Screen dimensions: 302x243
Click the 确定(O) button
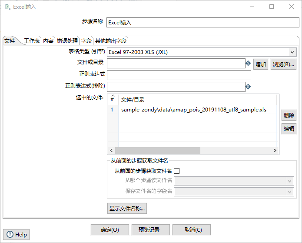pyautogui.click(x=110, y=229)
